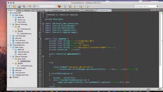The image size is (163, 92).
Task: Click the INS insert mode indicator
Action: pos(160,89)
